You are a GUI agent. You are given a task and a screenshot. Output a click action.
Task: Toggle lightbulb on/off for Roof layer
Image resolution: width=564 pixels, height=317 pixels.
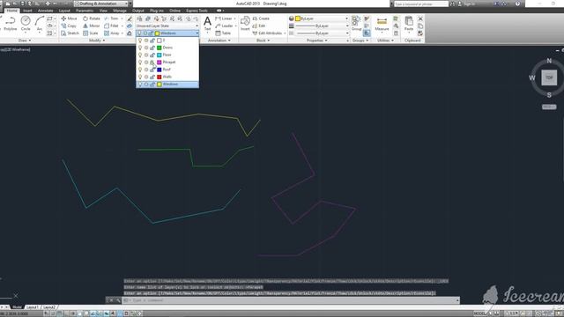[x=140, y=70]
